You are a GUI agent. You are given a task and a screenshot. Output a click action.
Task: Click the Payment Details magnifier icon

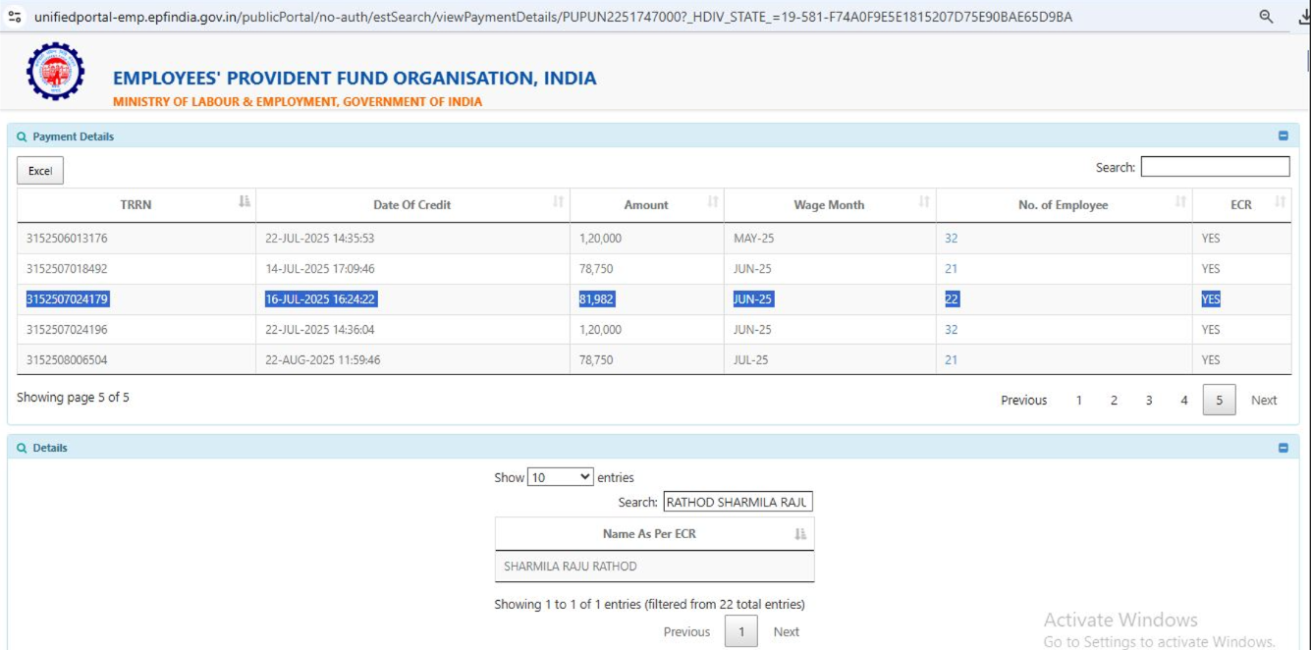pyautogui.click(x=22, y=136)
